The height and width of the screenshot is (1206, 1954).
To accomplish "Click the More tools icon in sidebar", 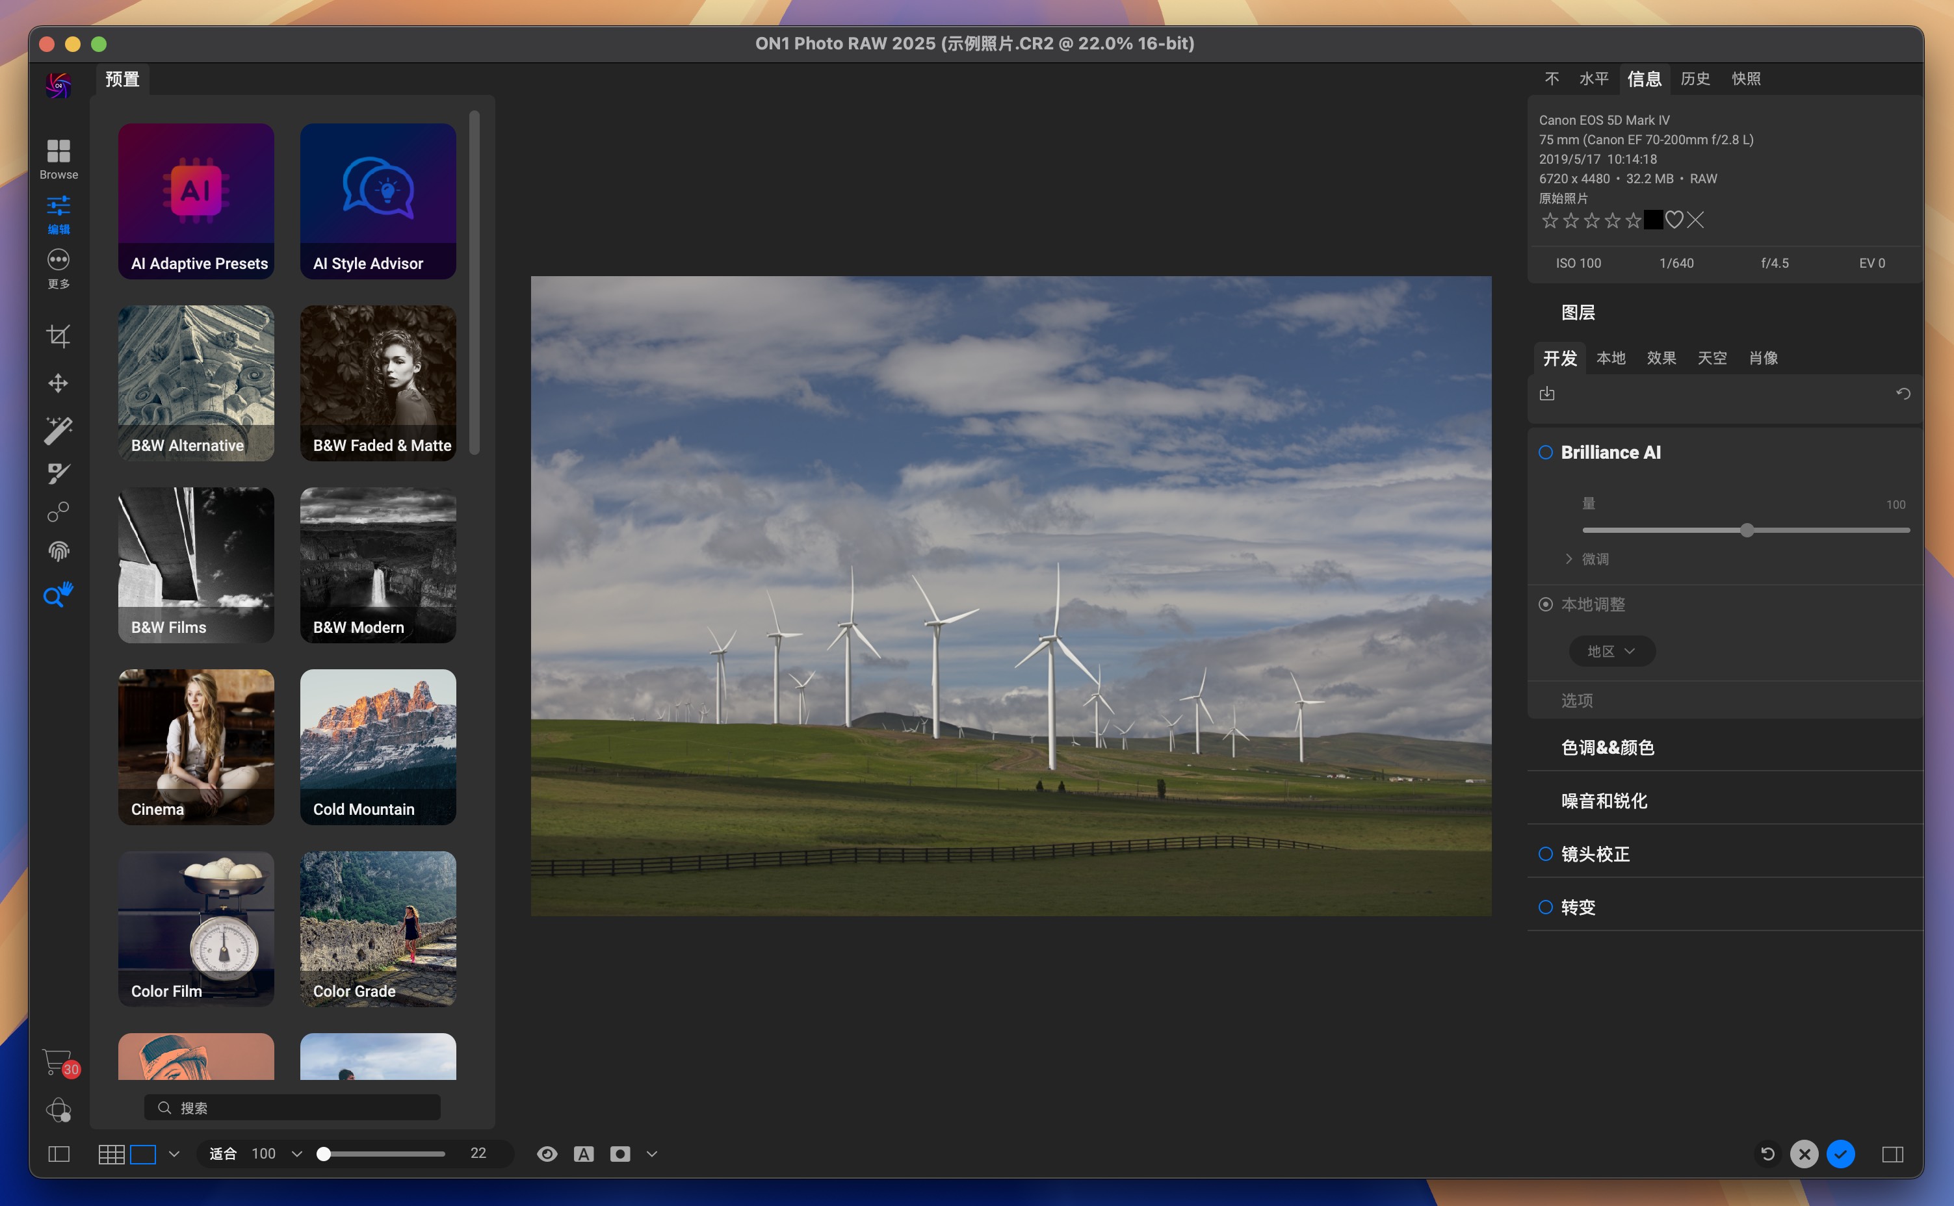I will point(57,265).
